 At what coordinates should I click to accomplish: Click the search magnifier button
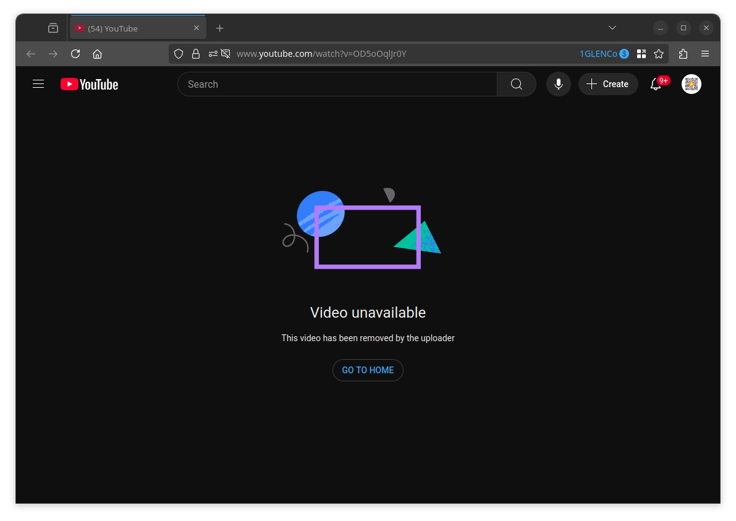[517, 84]
